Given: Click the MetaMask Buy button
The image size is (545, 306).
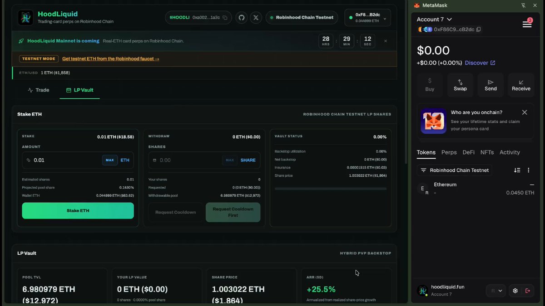Looking at the screenshot, I should [x=430, y=85].
